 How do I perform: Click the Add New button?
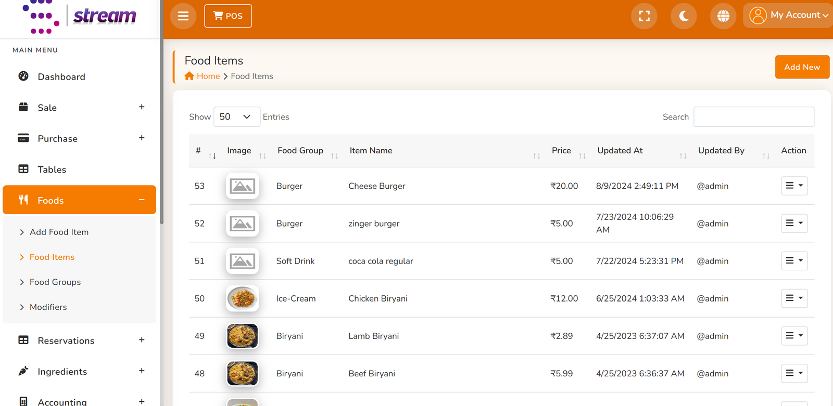click(802, 67)
